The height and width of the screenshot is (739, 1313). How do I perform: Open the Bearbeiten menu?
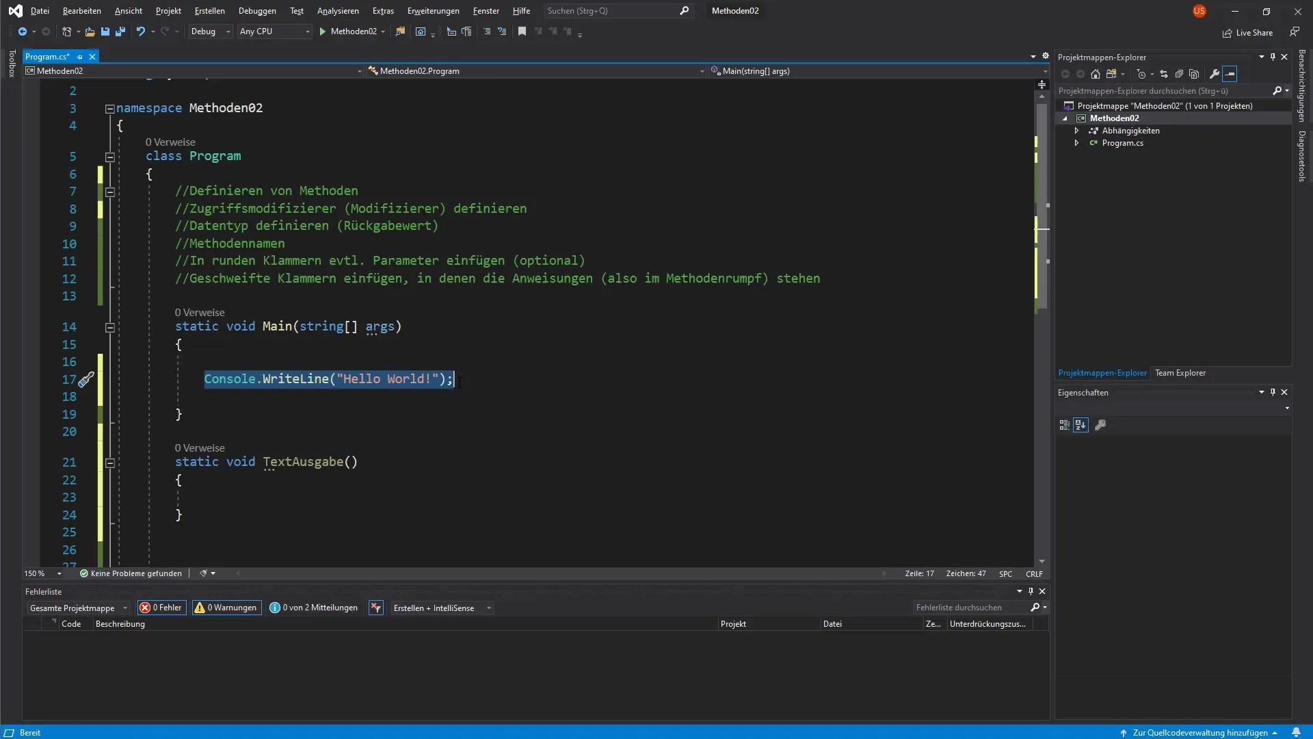click(81, 11)
